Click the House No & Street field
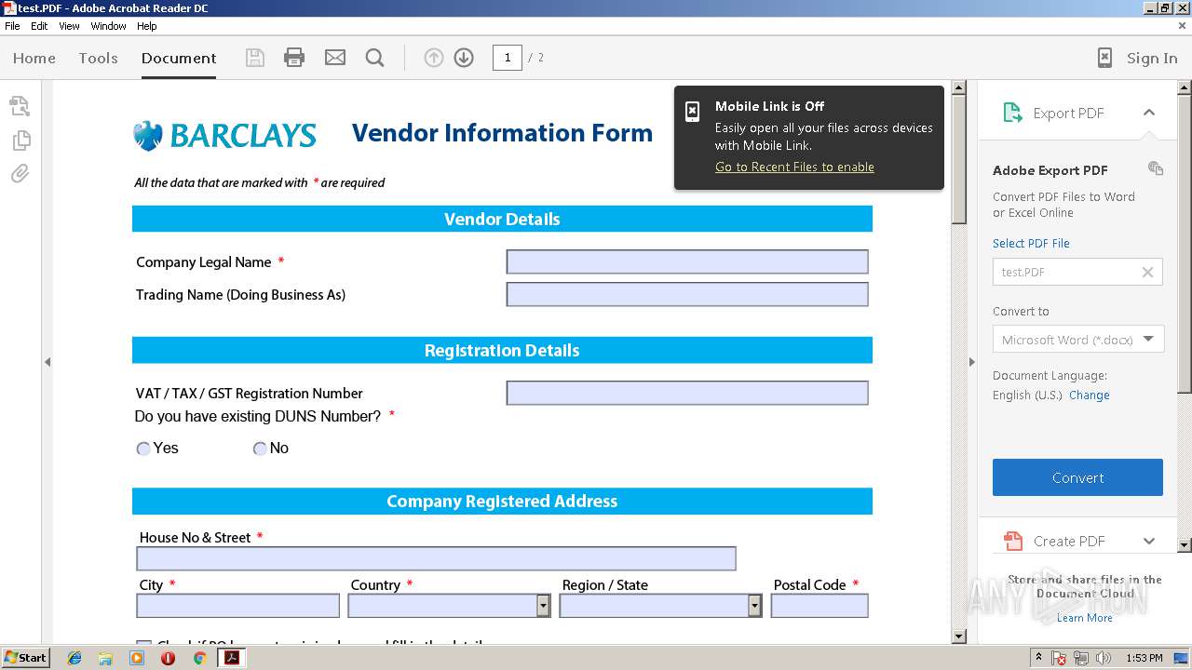 tap(436, 558)
